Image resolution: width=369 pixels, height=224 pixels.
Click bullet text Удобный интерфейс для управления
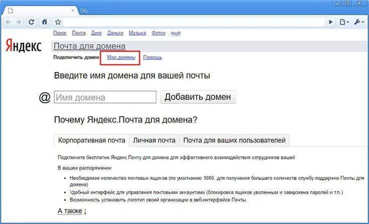(206, 192)
